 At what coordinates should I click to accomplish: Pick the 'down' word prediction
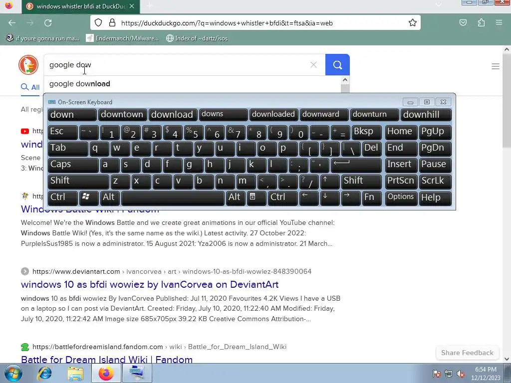72,115
